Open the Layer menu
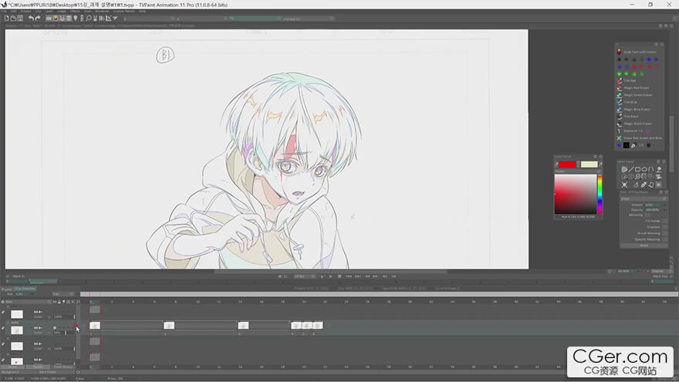The width and height of the screenshot is (679, 382). click(49, 12)
